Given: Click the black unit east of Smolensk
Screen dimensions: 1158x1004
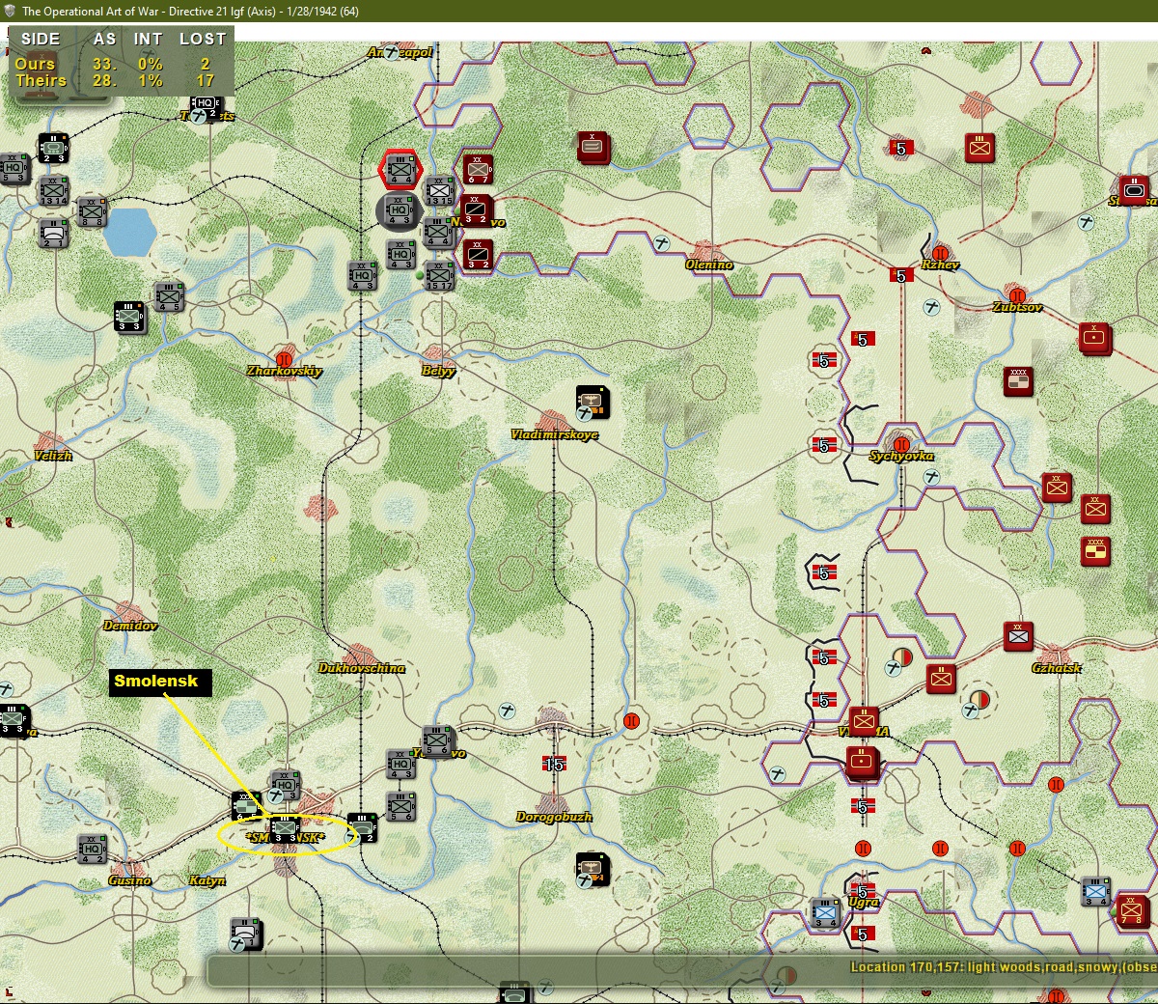Looking at the screenshot, I should pyautogui.click(x=362, y=827).
